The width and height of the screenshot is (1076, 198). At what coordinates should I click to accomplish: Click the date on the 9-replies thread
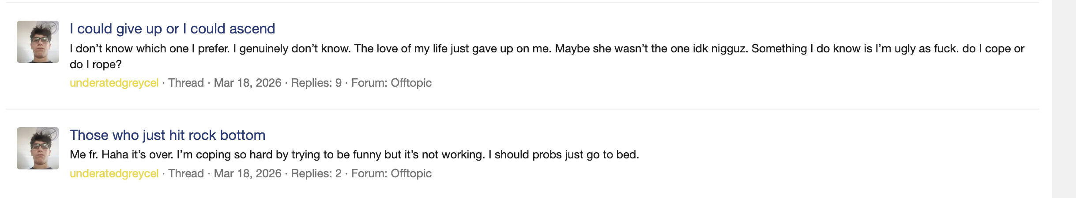[248, 83]
